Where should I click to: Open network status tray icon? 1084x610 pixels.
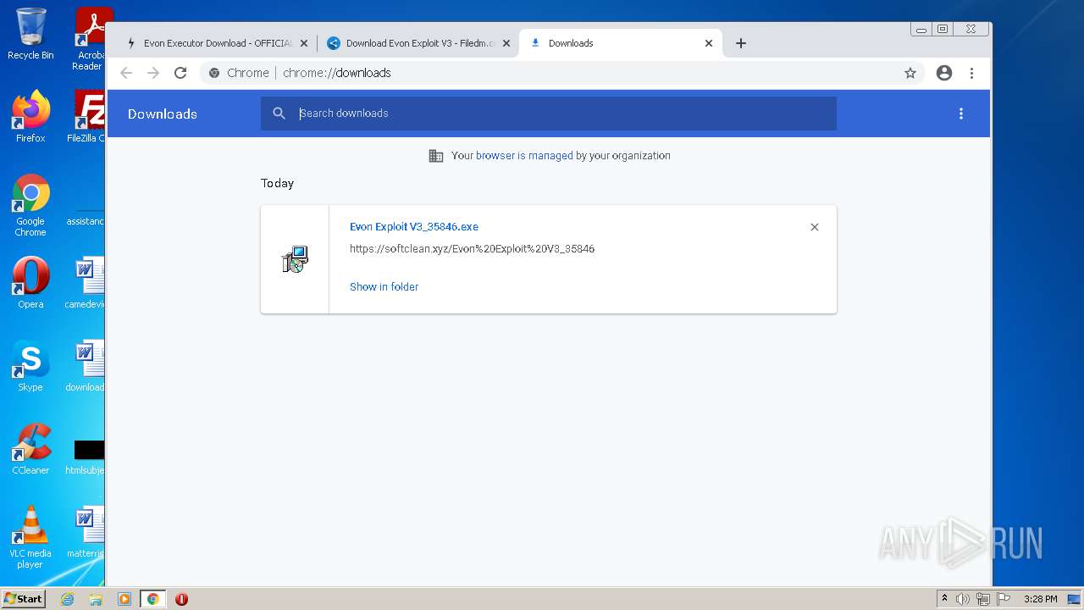pos(983,599)
